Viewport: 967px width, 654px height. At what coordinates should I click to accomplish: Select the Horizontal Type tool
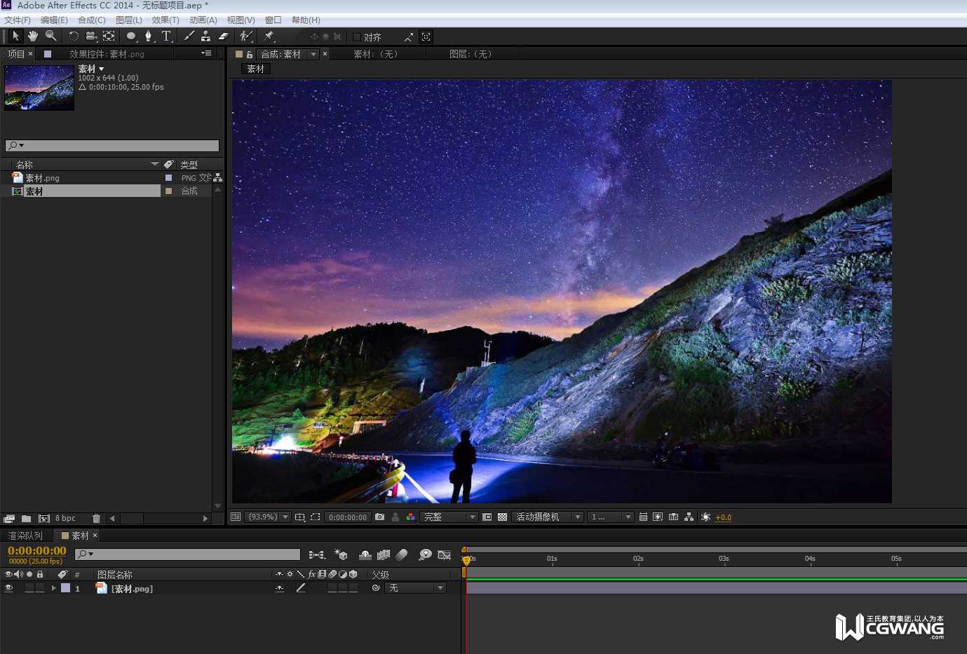166,36
